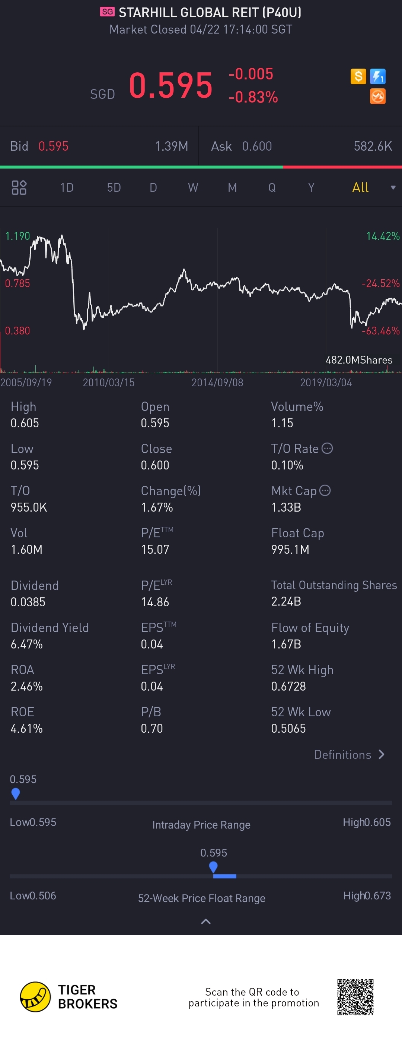Select the Y yearly chart tab
The height and width of the screenshot is (1059, 402).
coord(311,188)
